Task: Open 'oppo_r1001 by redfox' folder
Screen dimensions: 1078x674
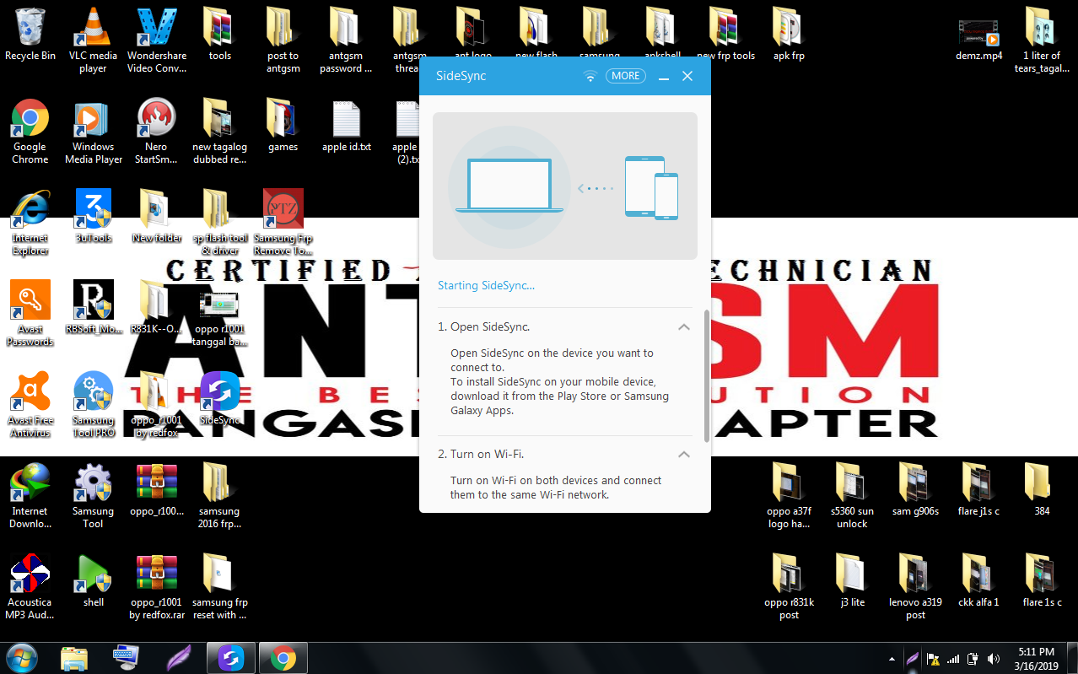Action: (157, 405)
